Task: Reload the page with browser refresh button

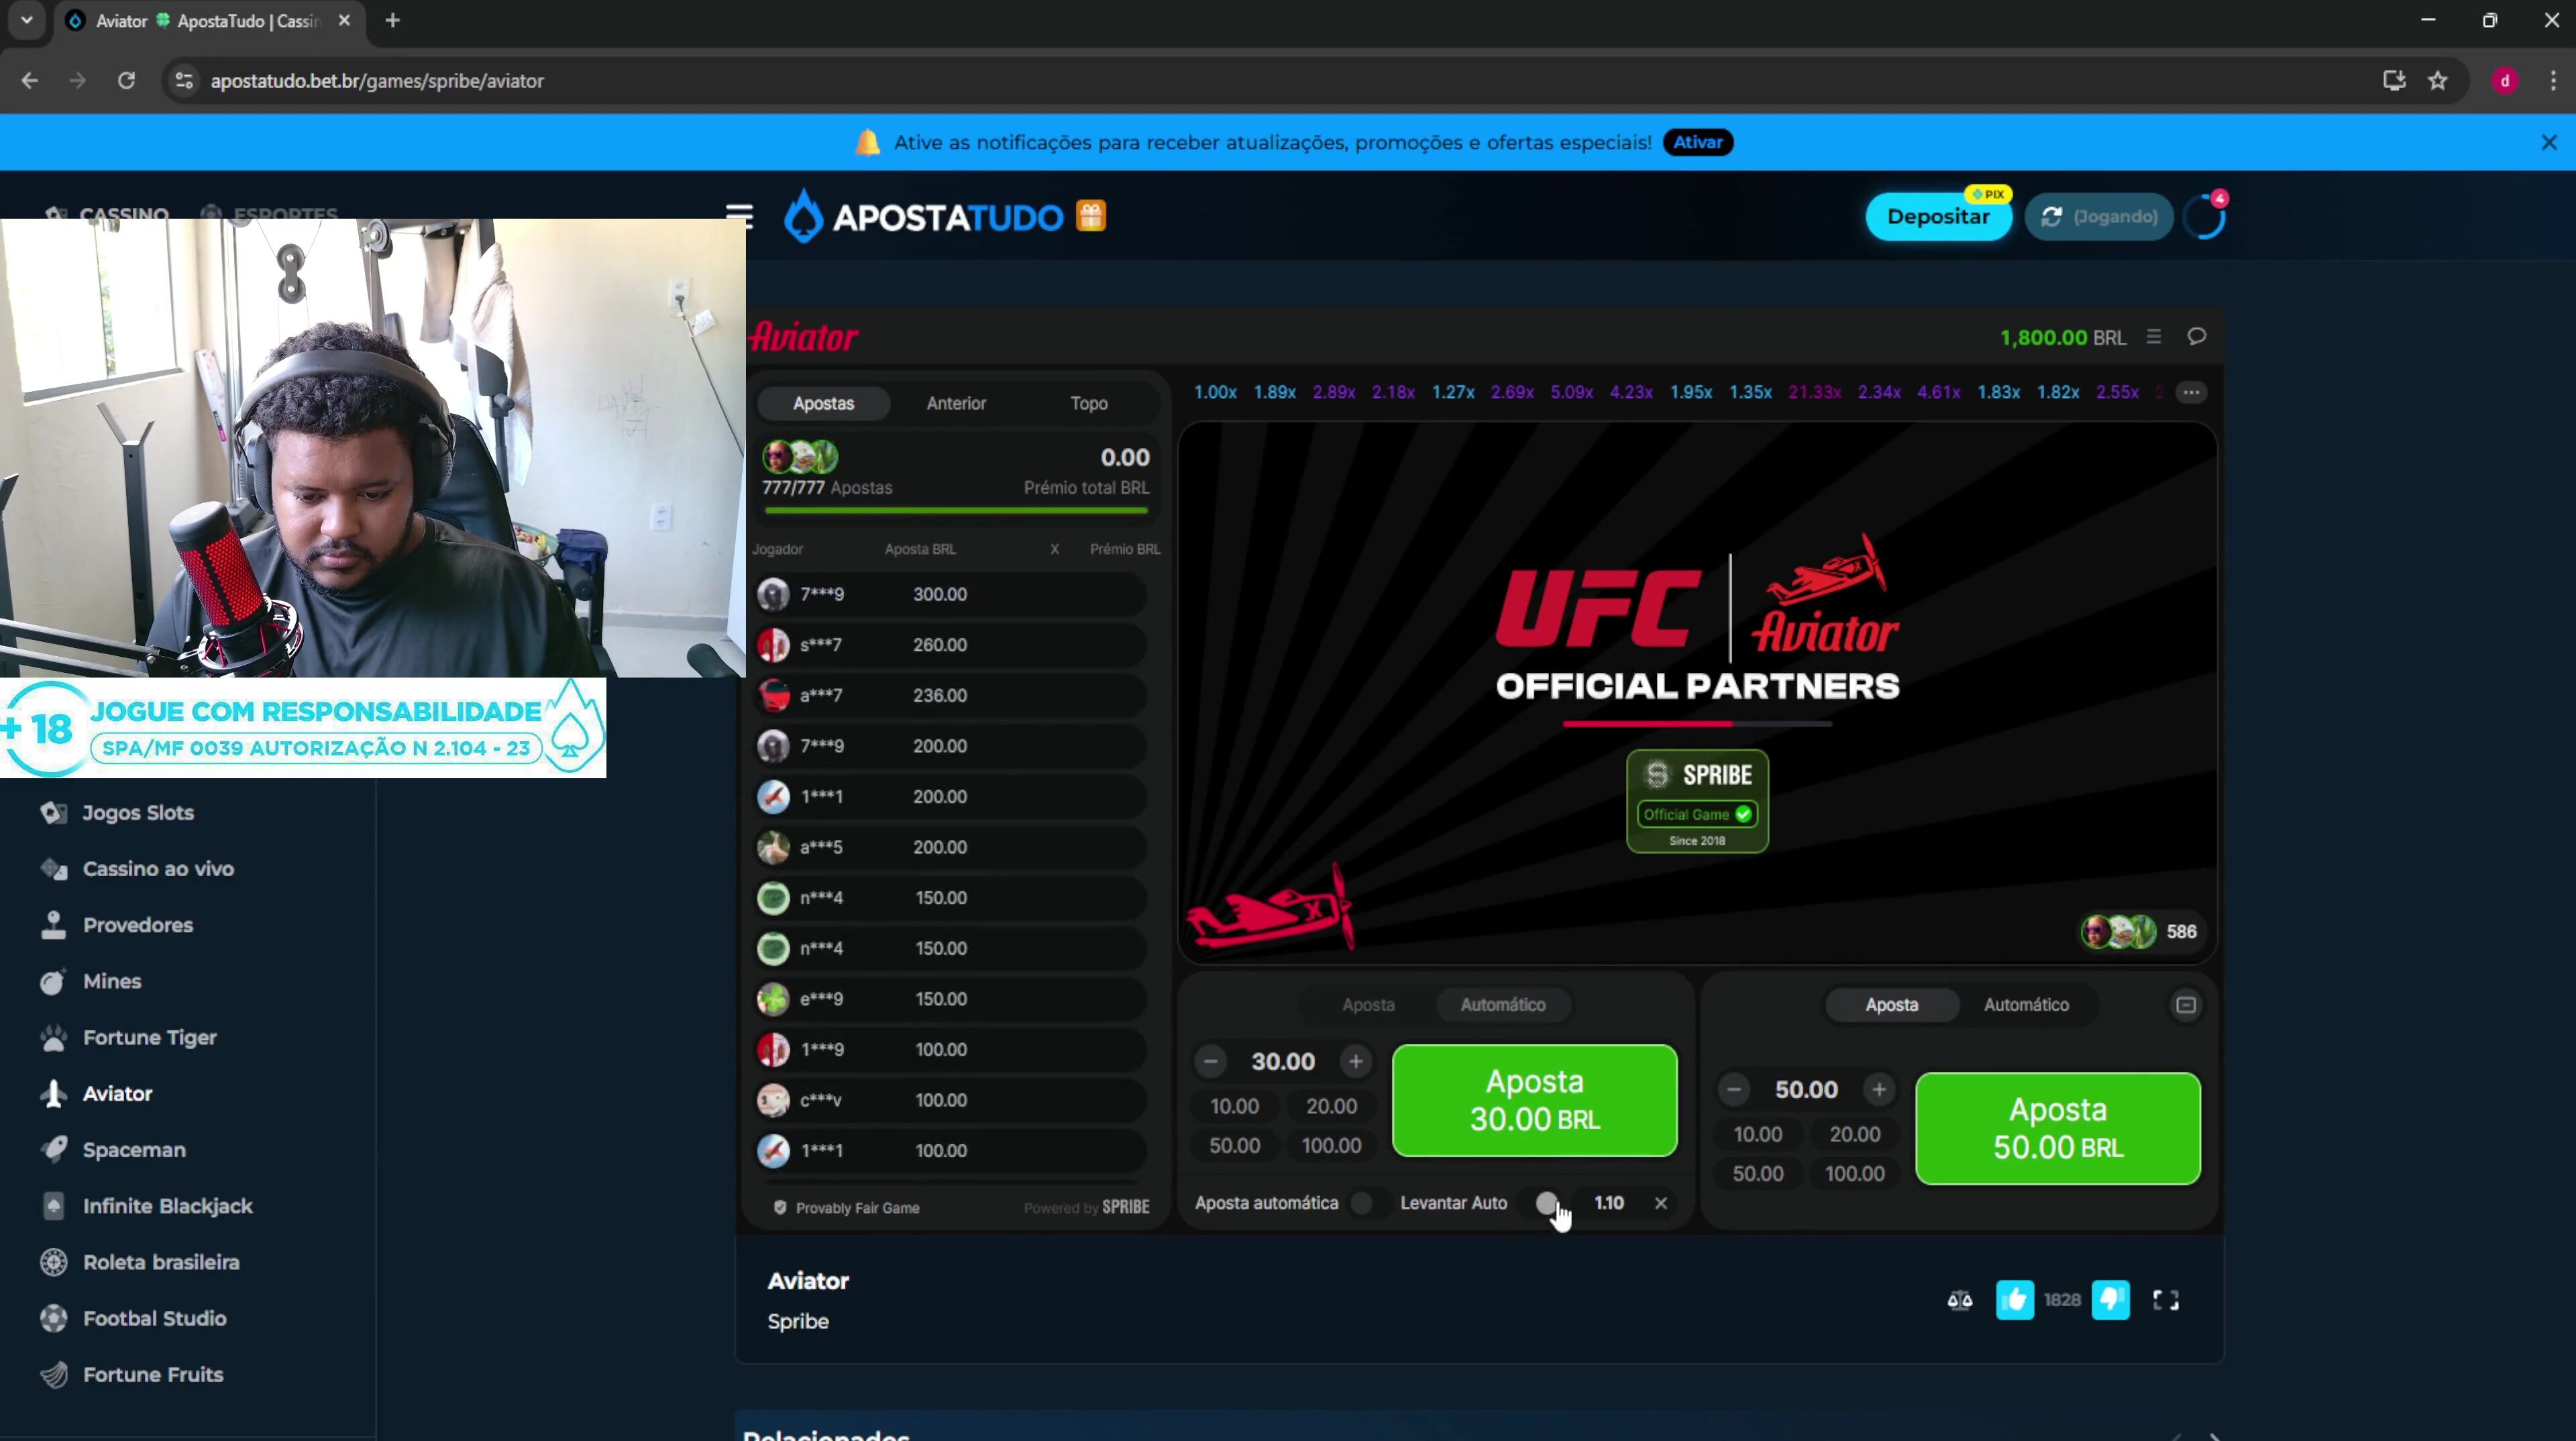Action: coord(126,80)
